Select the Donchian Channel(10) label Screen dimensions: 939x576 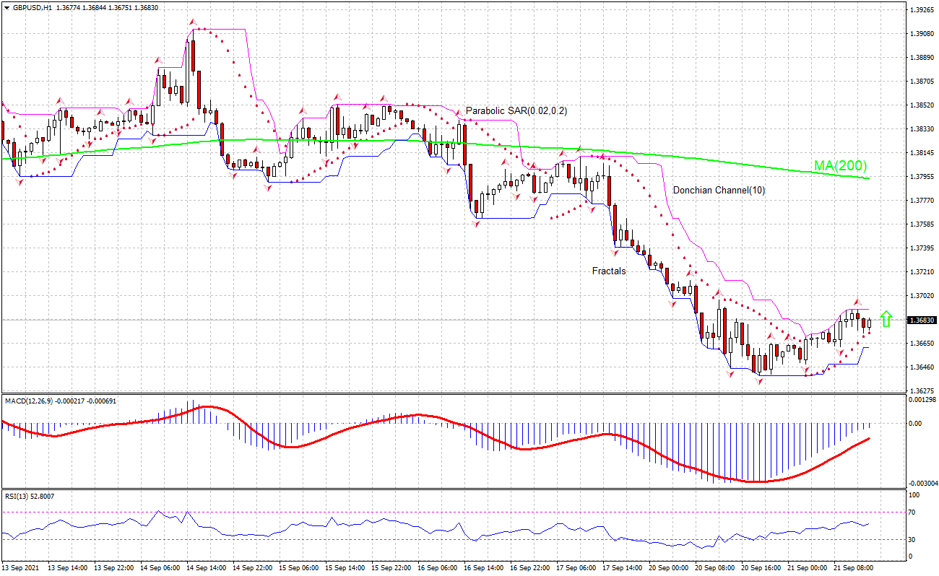[719, 191]
